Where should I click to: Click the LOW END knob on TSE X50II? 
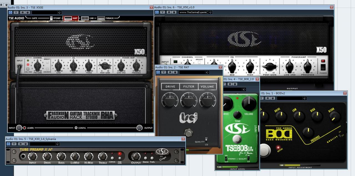(121, 66)
